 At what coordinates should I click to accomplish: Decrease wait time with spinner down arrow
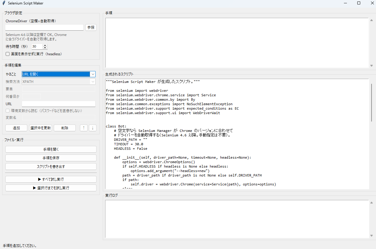pyautogui.click(x=45, y=48)
